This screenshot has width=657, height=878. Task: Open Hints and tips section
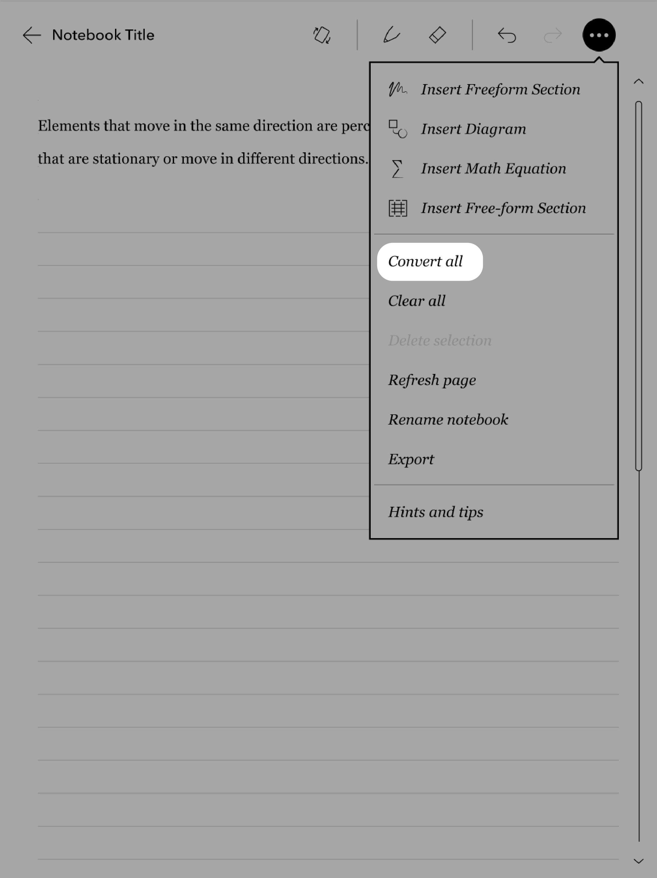pyautogui.click(x=435, y=512)
